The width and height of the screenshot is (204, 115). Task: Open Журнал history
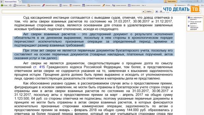click(191, 5)
